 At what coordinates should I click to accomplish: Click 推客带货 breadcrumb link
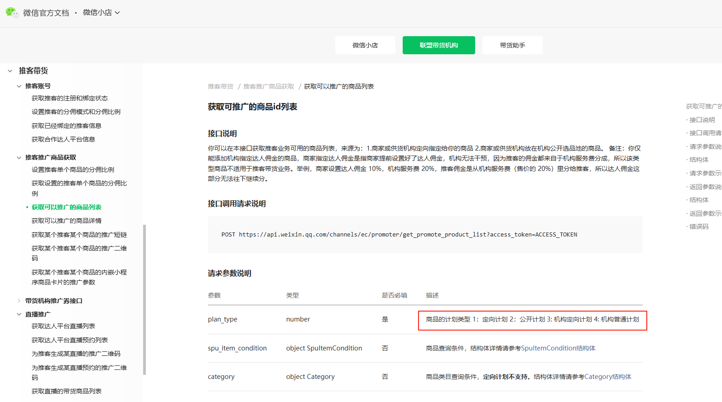[221, 86]
